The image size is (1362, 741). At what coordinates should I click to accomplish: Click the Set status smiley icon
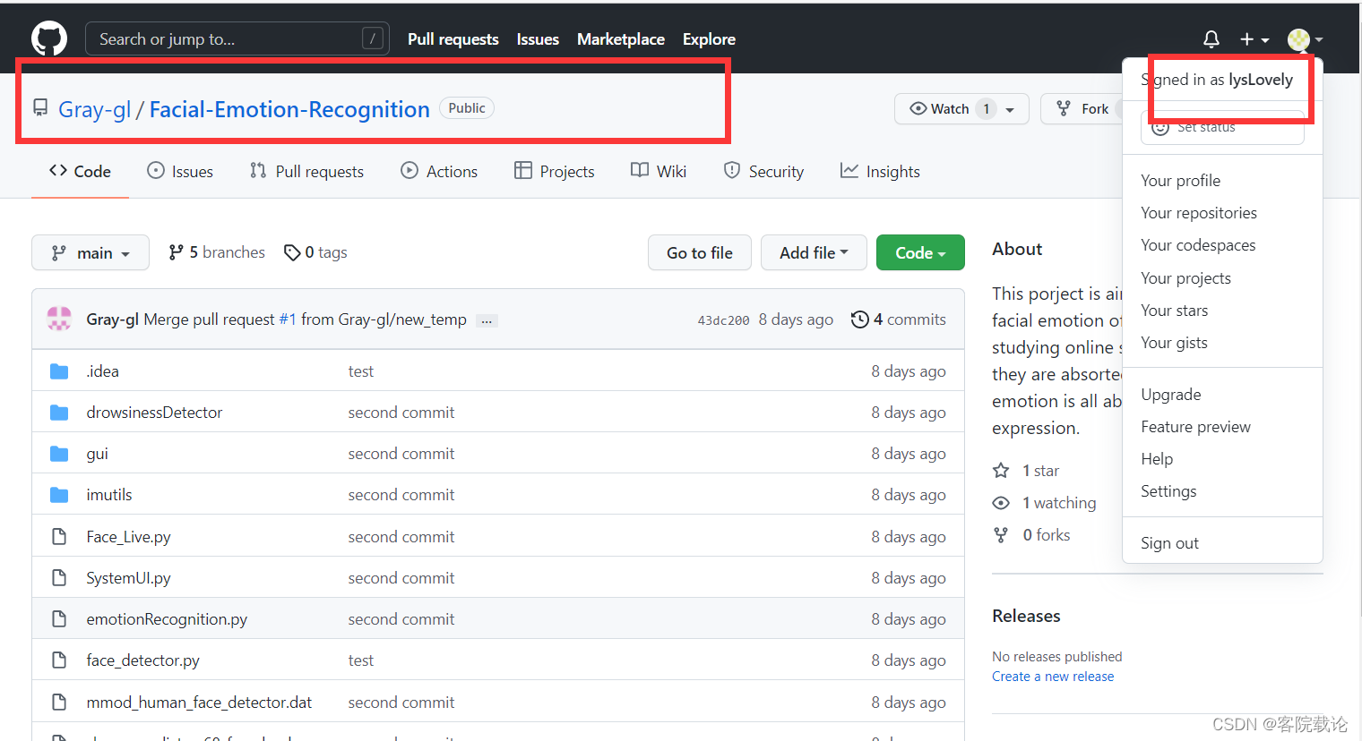(x=1160, y=128)
